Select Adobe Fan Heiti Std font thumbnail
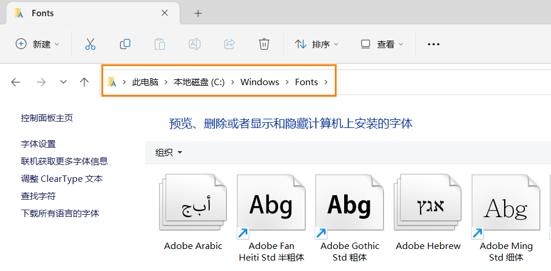Viewport: 551px width, 271px height. point(271,206)
